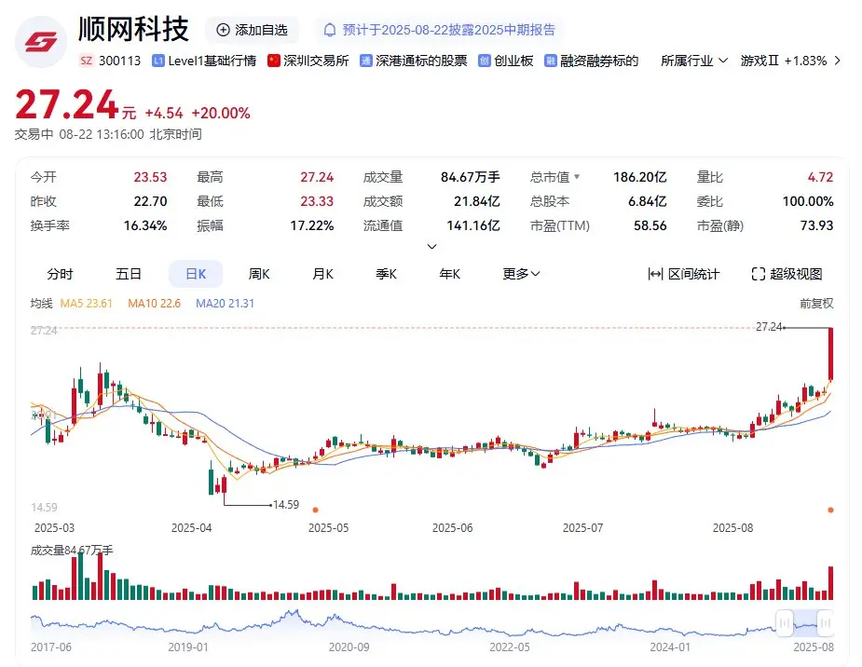Viewport: 862px width, 667px height.
Task: Switch to 分时 chart tab
Action: 60,274
